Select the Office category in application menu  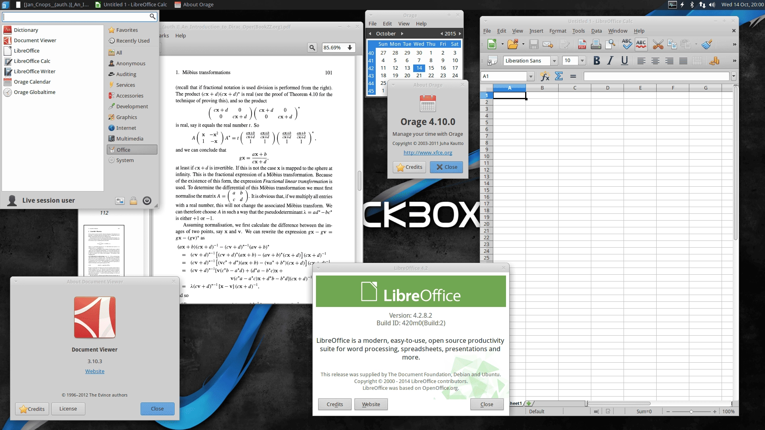coord(132,150)
